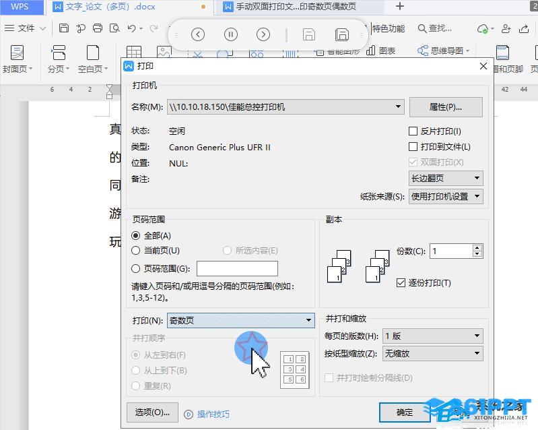Image resolution: width=538 pixels, height=430 pixels.
Task: Click the next arrow in floating bar
Action: (x=263, y=34)
